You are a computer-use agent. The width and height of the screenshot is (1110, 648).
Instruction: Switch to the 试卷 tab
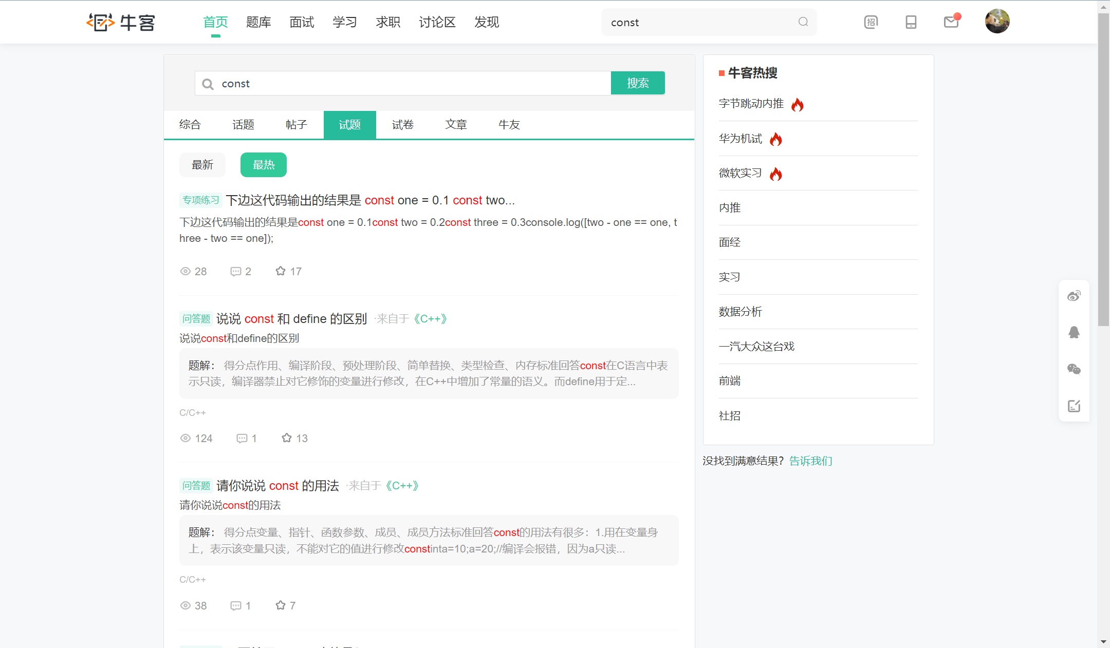403,125
